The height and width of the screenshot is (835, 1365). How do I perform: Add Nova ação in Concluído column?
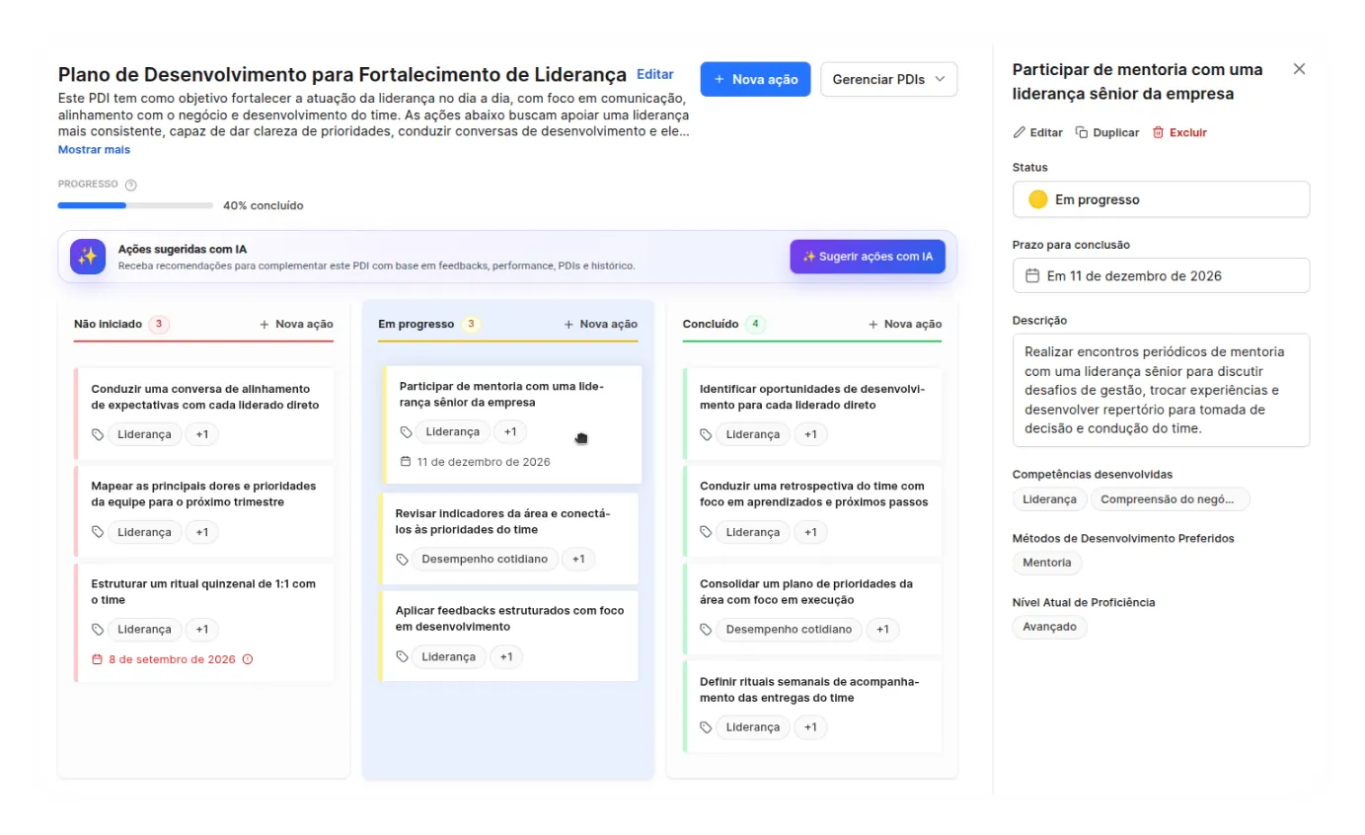[x=904, y=324]
